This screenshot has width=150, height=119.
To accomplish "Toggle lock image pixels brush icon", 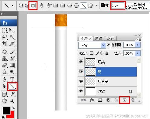I will click(97, 53).
